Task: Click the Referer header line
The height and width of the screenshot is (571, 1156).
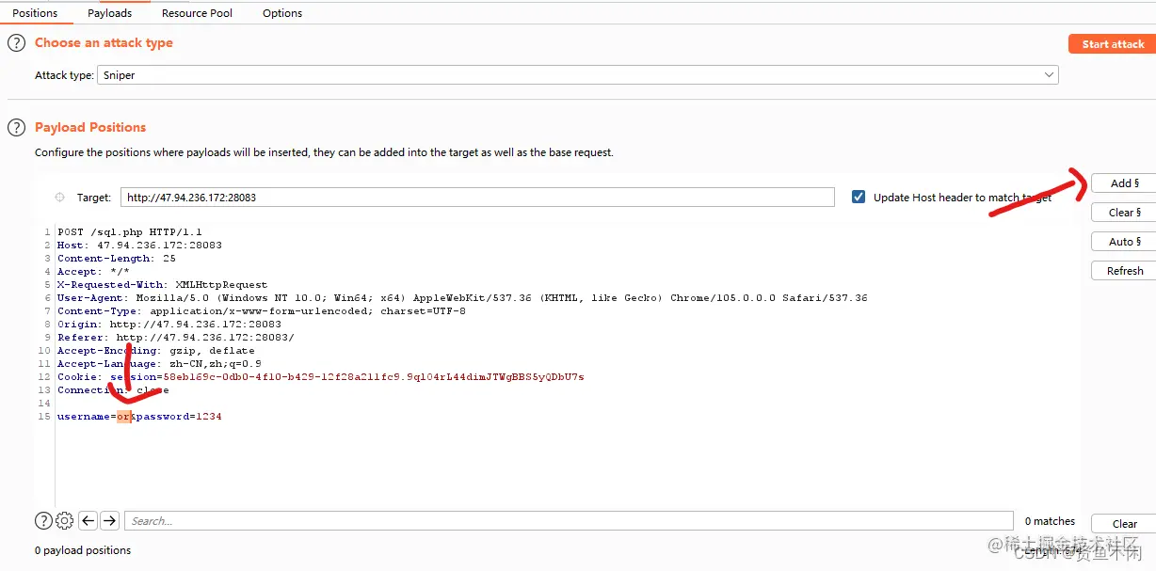Action: tap(176, 338)
